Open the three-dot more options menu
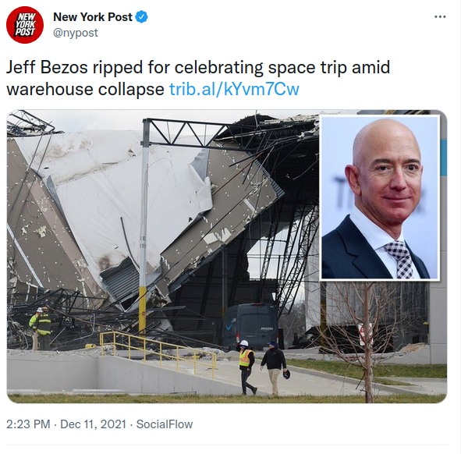 (x=440, y=16)
